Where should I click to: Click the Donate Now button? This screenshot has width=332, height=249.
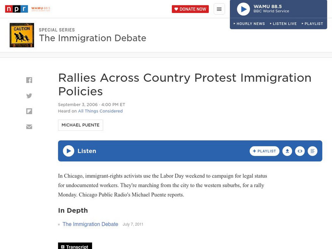191,8
